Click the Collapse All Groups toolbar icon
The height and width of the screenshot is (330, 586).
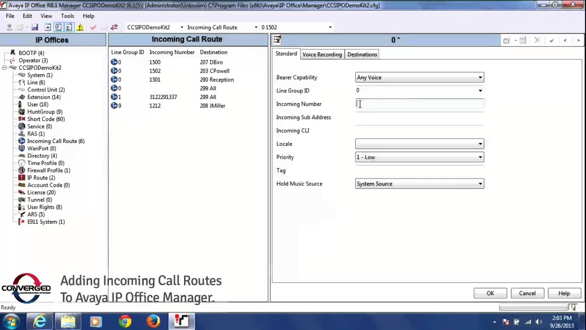(x=48, y=27)
